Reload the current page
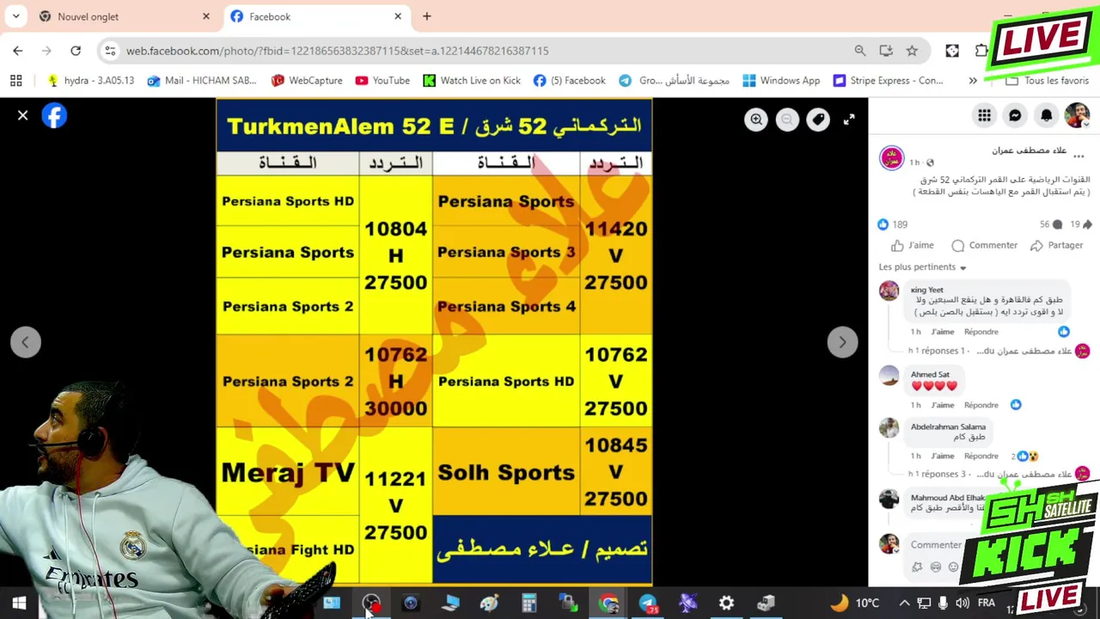Screen dimensions: 1100x619 click(x=76, y=51)
